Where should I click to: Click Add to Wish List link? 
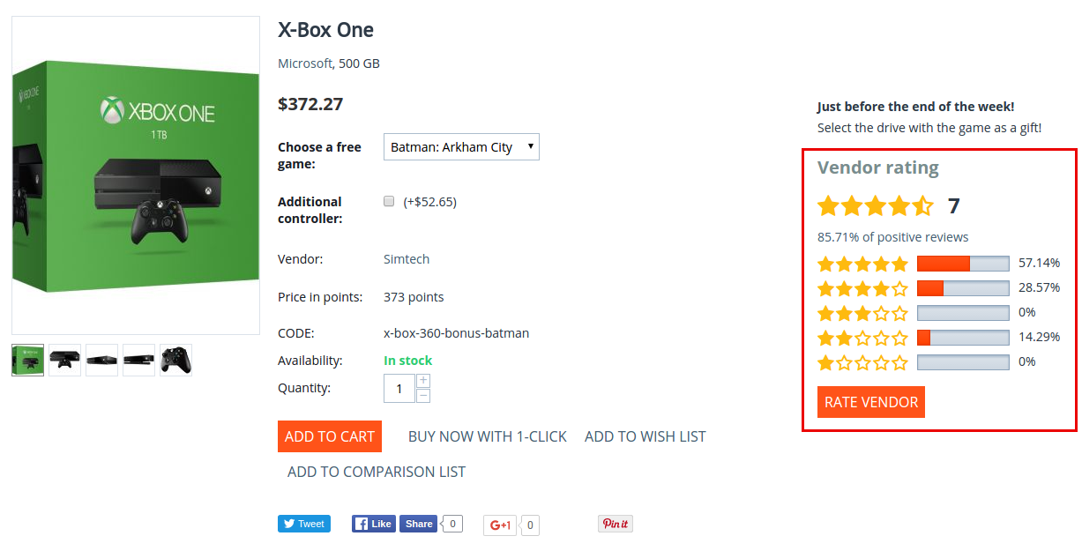point(645,436)
